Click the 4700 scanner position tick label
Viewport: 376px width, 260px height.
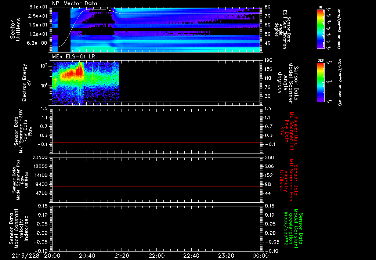(41, 193)
